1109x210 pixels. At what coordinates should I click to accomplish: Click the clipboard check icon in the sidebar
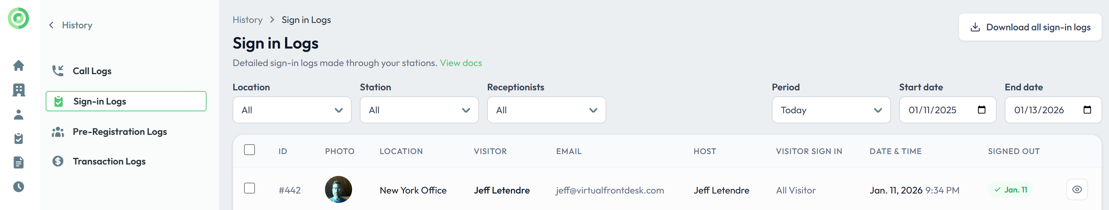(19, 138)
